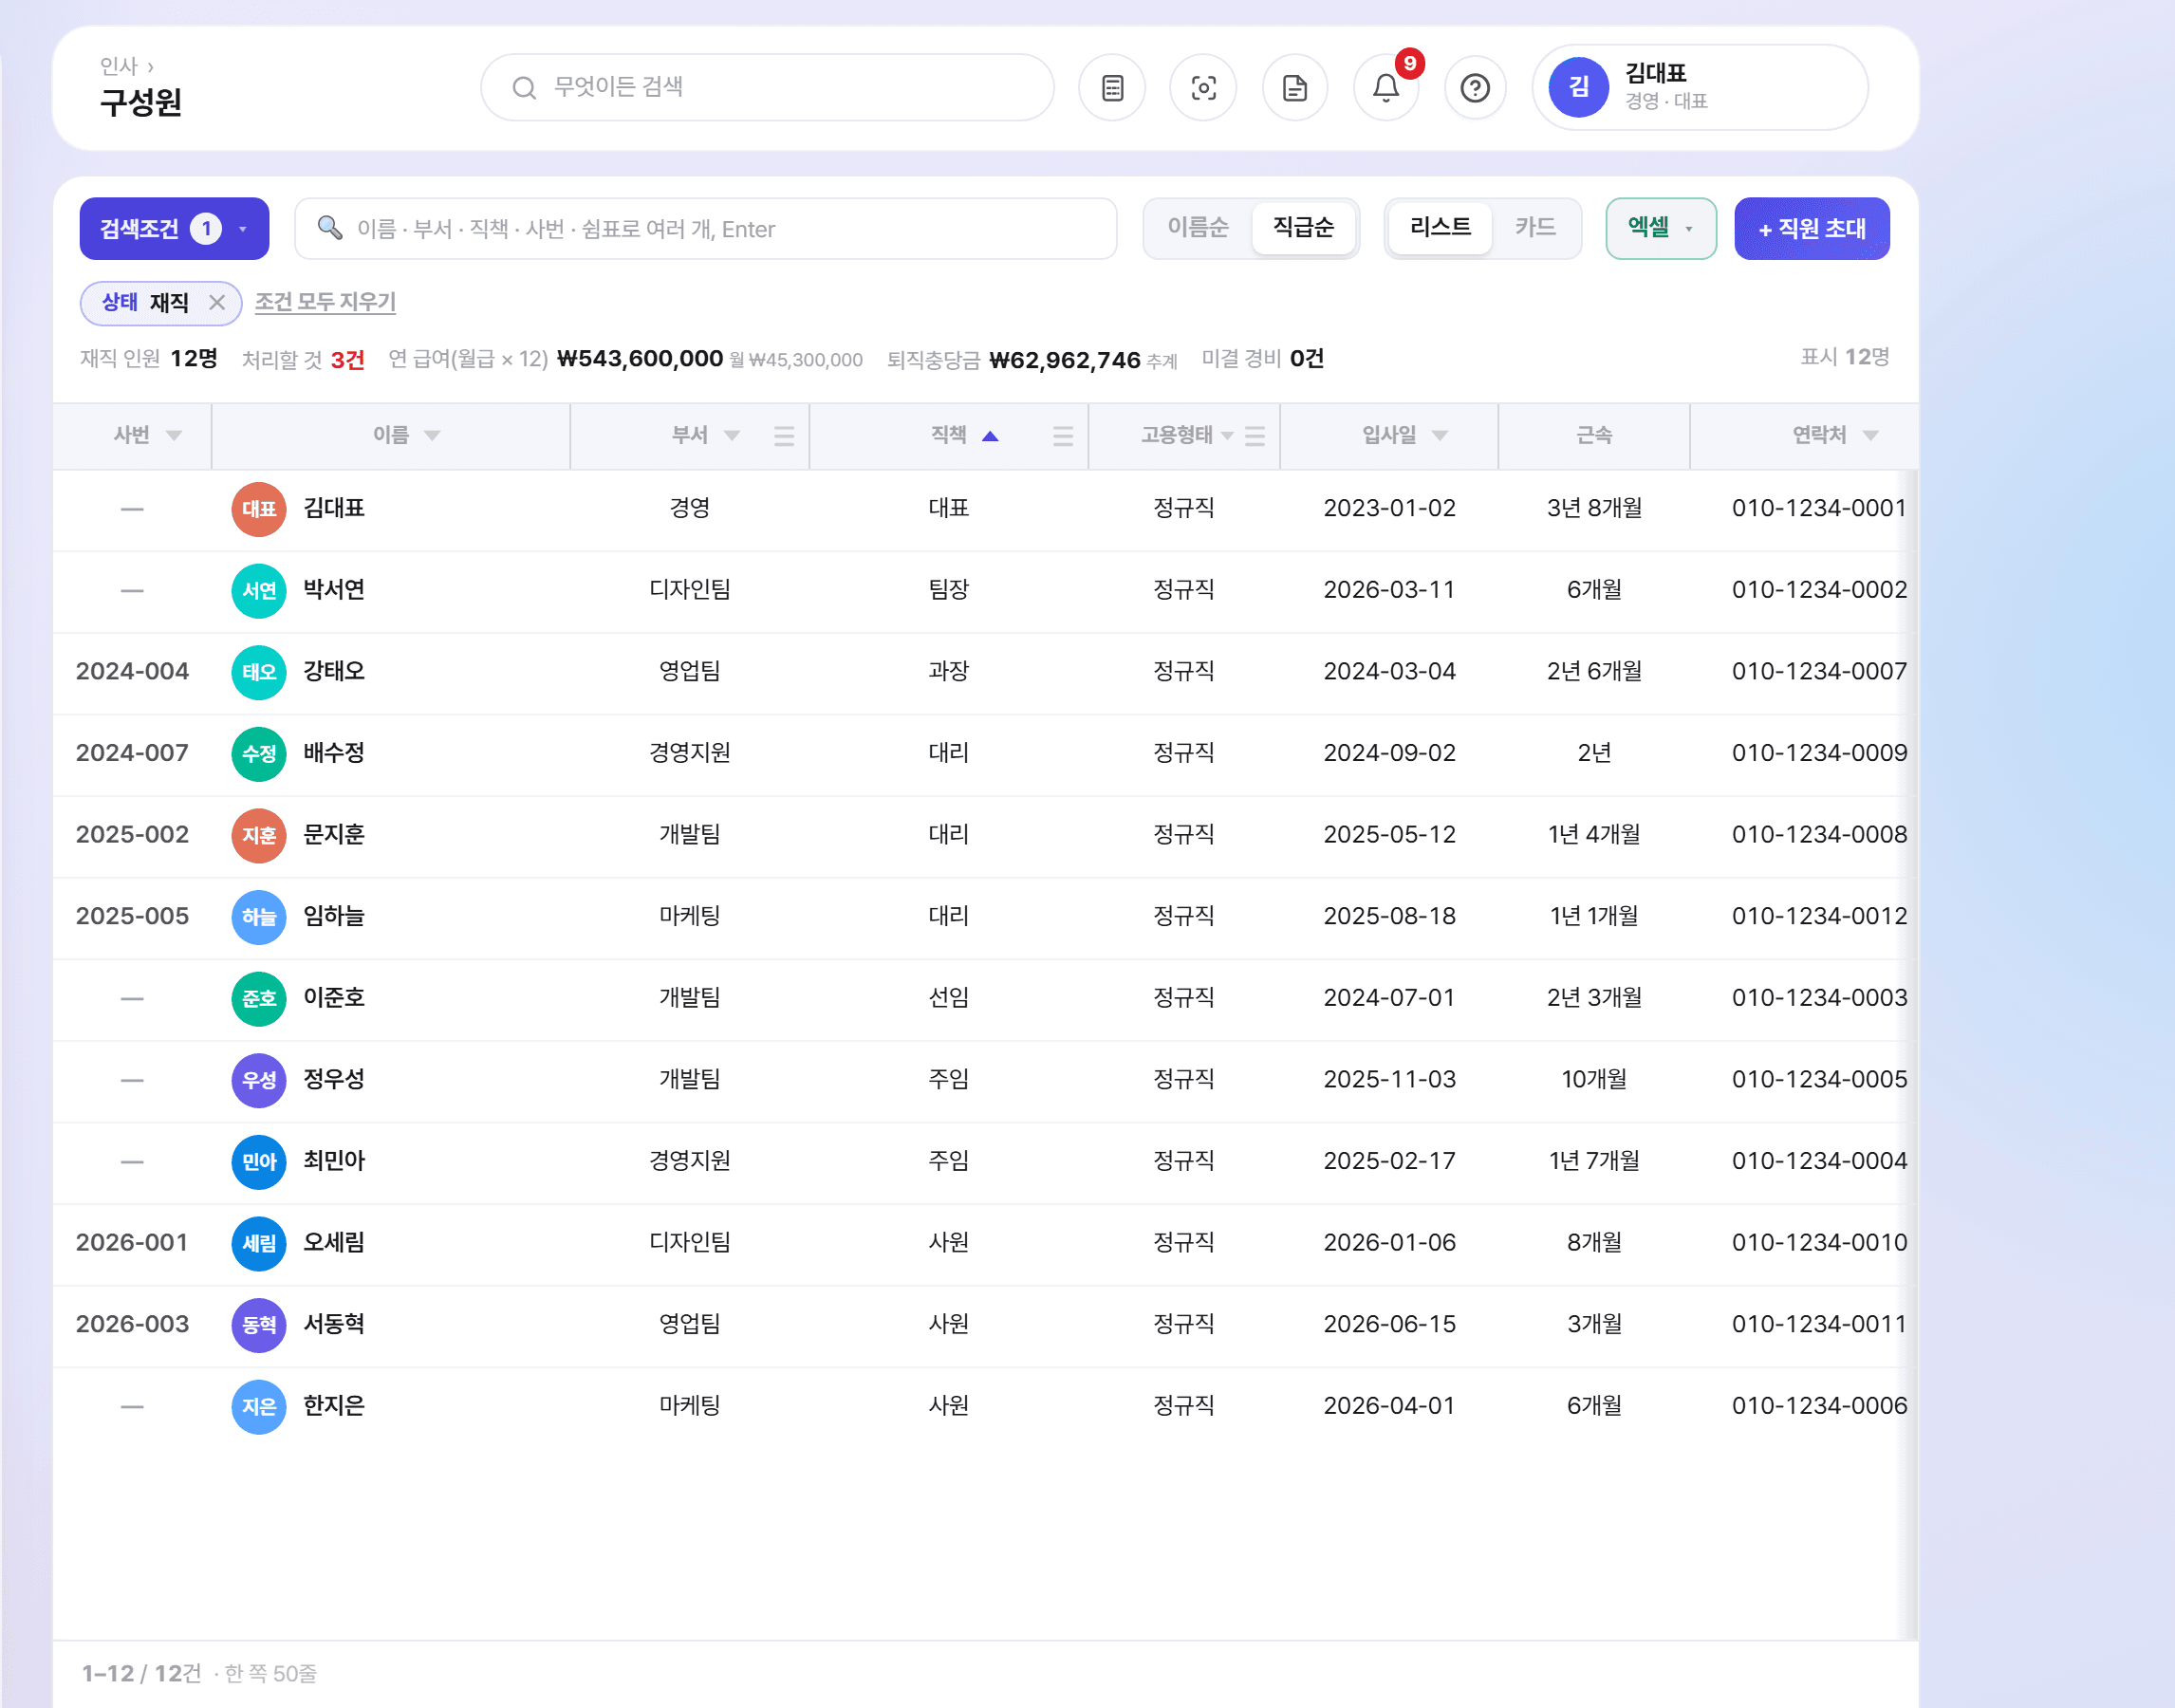Open the 연락처 column sort arrow
2175x1708 pixels.
pyautogui.click(x=1870, y=435)
